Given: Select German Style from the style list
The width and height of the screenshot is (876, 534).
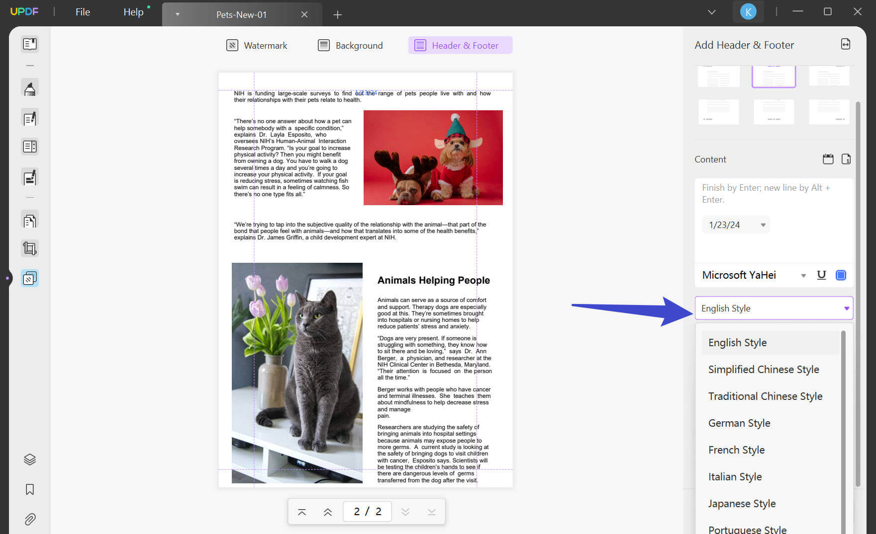Looking at the screenshot, I should (x=739, y=423).
